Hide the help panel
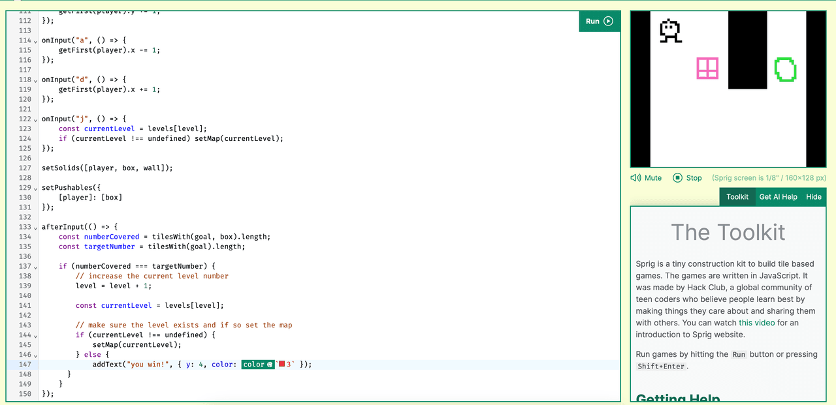The width and height of the screenshot is (836, 405). 814,197
